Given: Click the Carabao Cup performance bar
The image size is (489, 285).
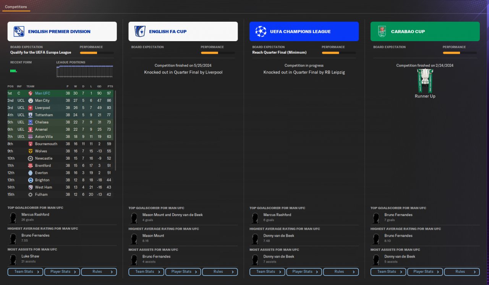Looking at the screenshot, I should click(460, 53).
